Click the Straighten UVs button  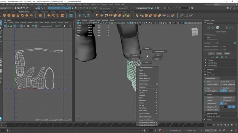[212, 107]
